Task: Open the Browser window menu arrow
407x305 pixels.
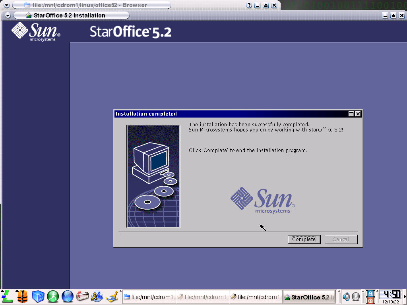Action: coord(6,5)
